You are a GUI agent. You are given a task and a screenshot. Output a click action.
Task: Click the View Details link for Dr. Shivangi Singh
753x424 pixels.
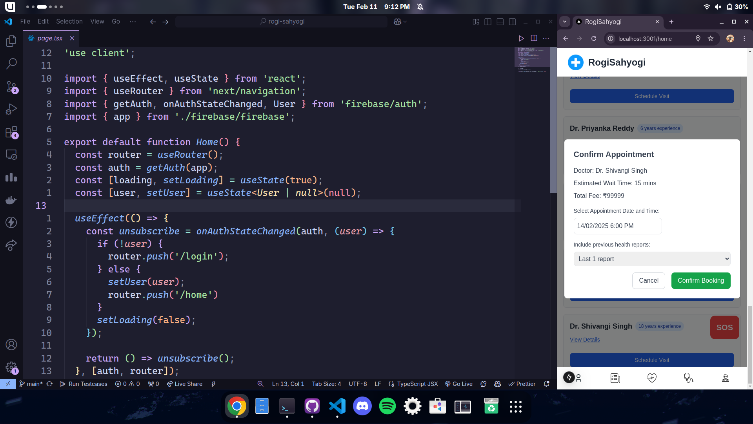point(585,339)
